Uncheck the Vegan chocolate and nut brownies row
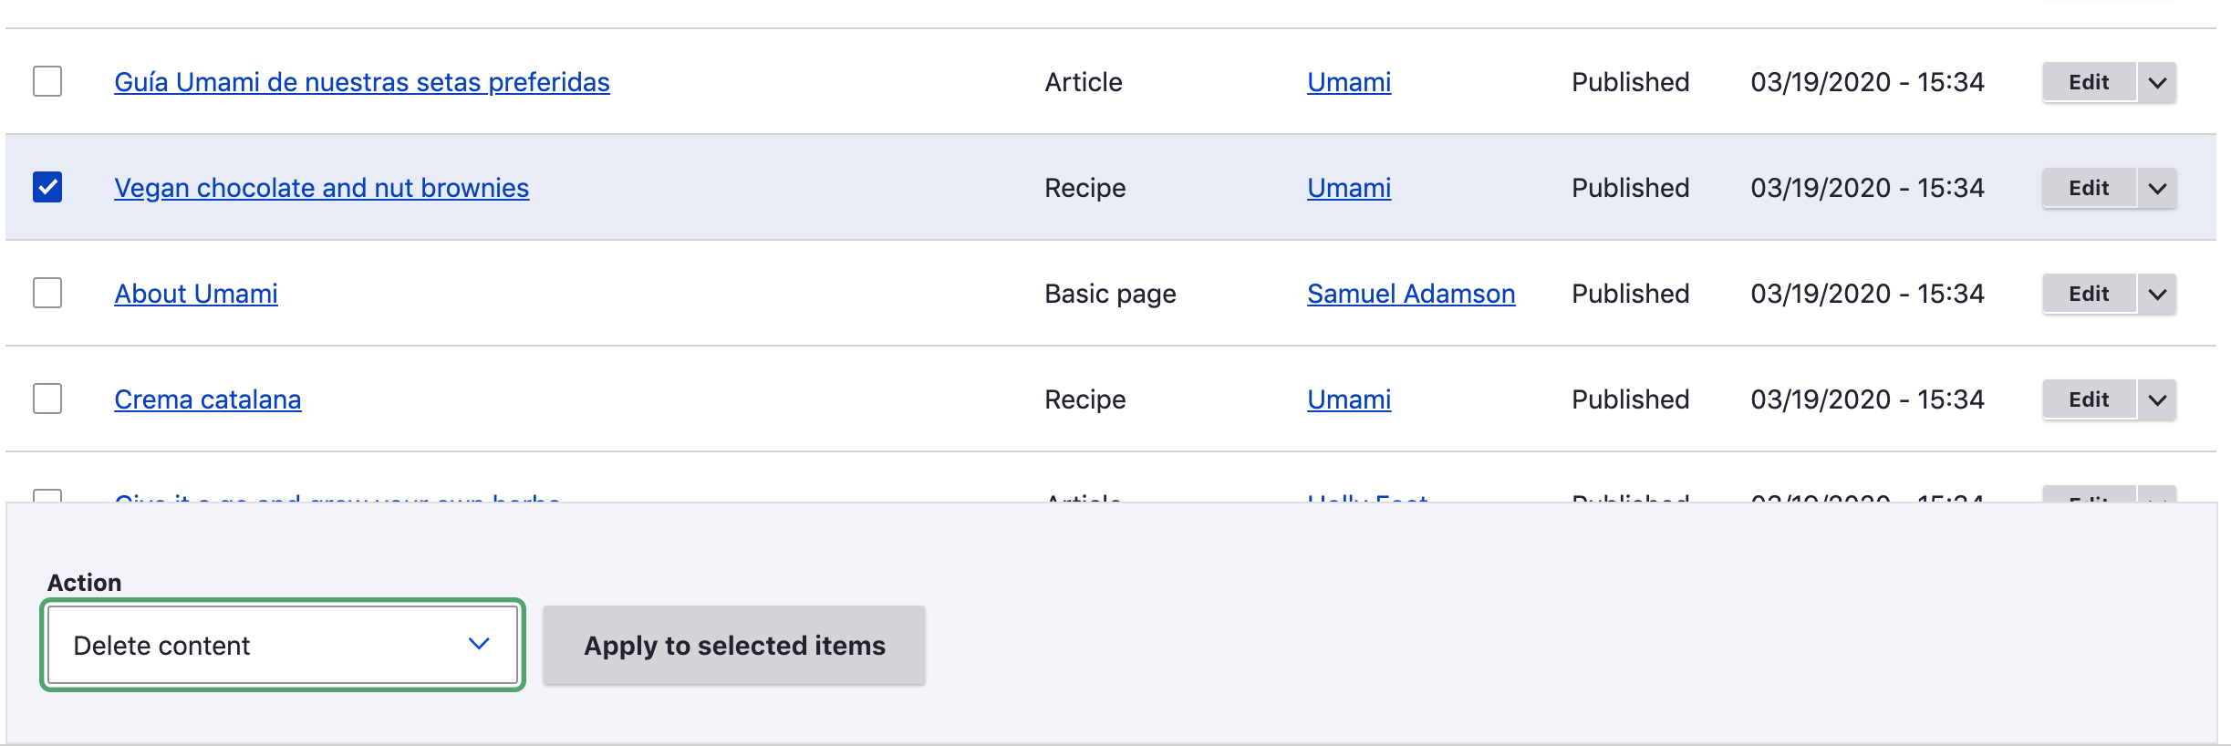This screenshot has height=746, width=2231. (47, 188)
